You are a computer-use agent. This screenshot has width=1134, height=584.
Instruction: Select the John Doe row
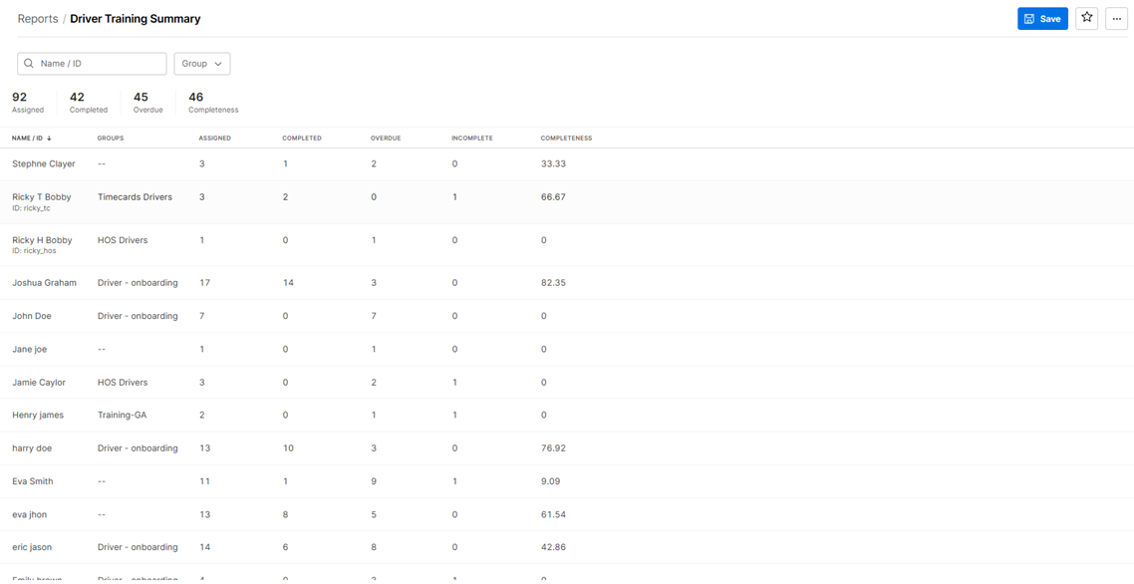pyautogui.click(x=32, y=316)
